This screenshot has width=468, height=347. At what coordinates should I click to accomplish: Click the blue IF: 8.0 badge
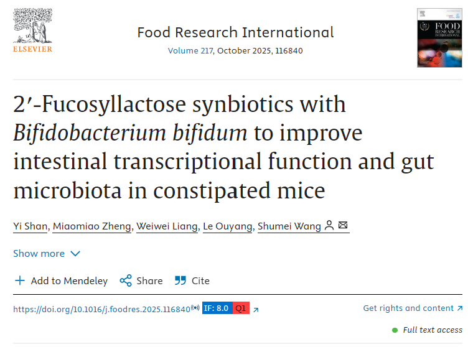tap(217, 308)
